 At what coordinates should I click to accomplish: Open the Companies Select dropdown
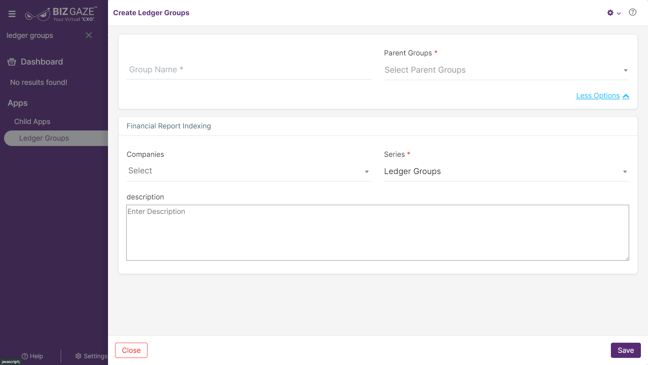(249, 171)
